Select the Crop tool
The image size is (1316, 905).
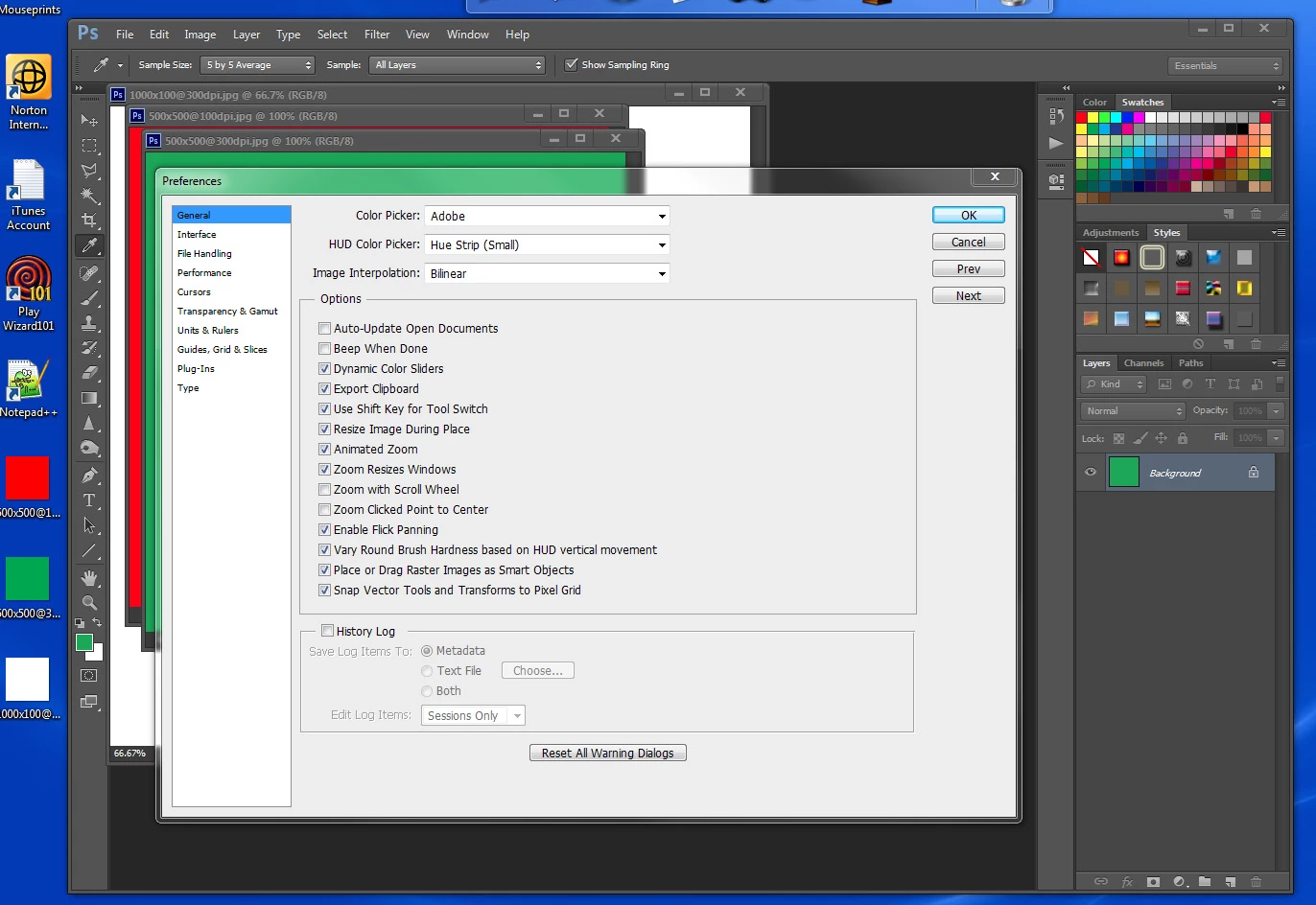pos(89,220)
